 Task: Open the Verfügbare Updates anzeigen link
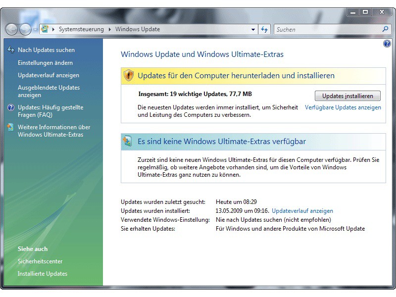(344, 107)
